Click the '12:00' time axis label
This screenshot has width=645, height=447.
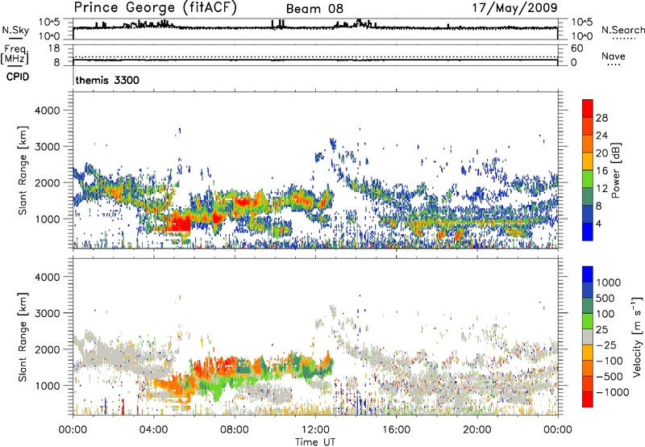coord(315,430)
